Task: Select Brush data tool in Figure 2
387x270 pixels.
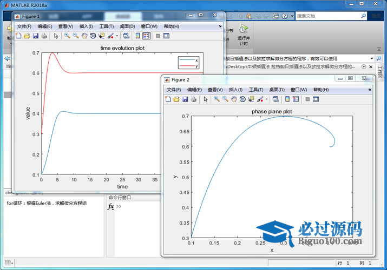Action: pyautogui.click(x=260, y=99)
